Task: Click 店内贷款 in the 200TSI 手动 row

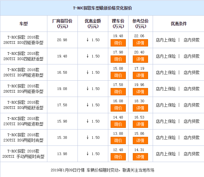Action: (191, 154)
